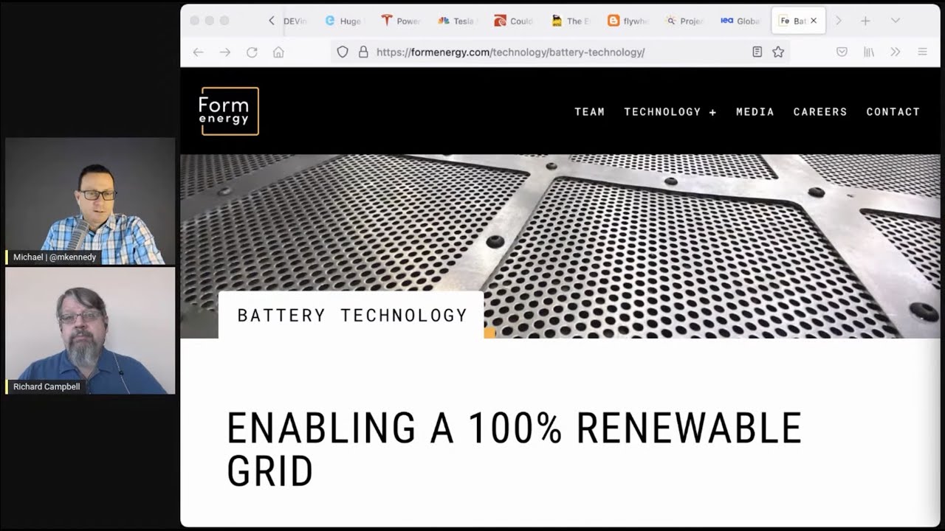The height and width of the screenshot is (531, 945).
Task: Reload the current page
Action: pos(252,52)
